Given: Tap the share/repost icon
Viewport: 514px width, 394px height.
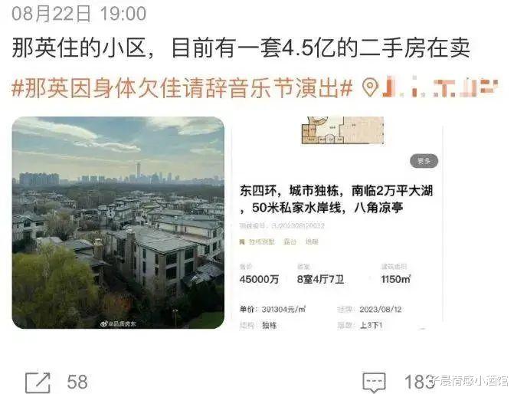Looking at the screenshot, I should (x=38, y=383).
